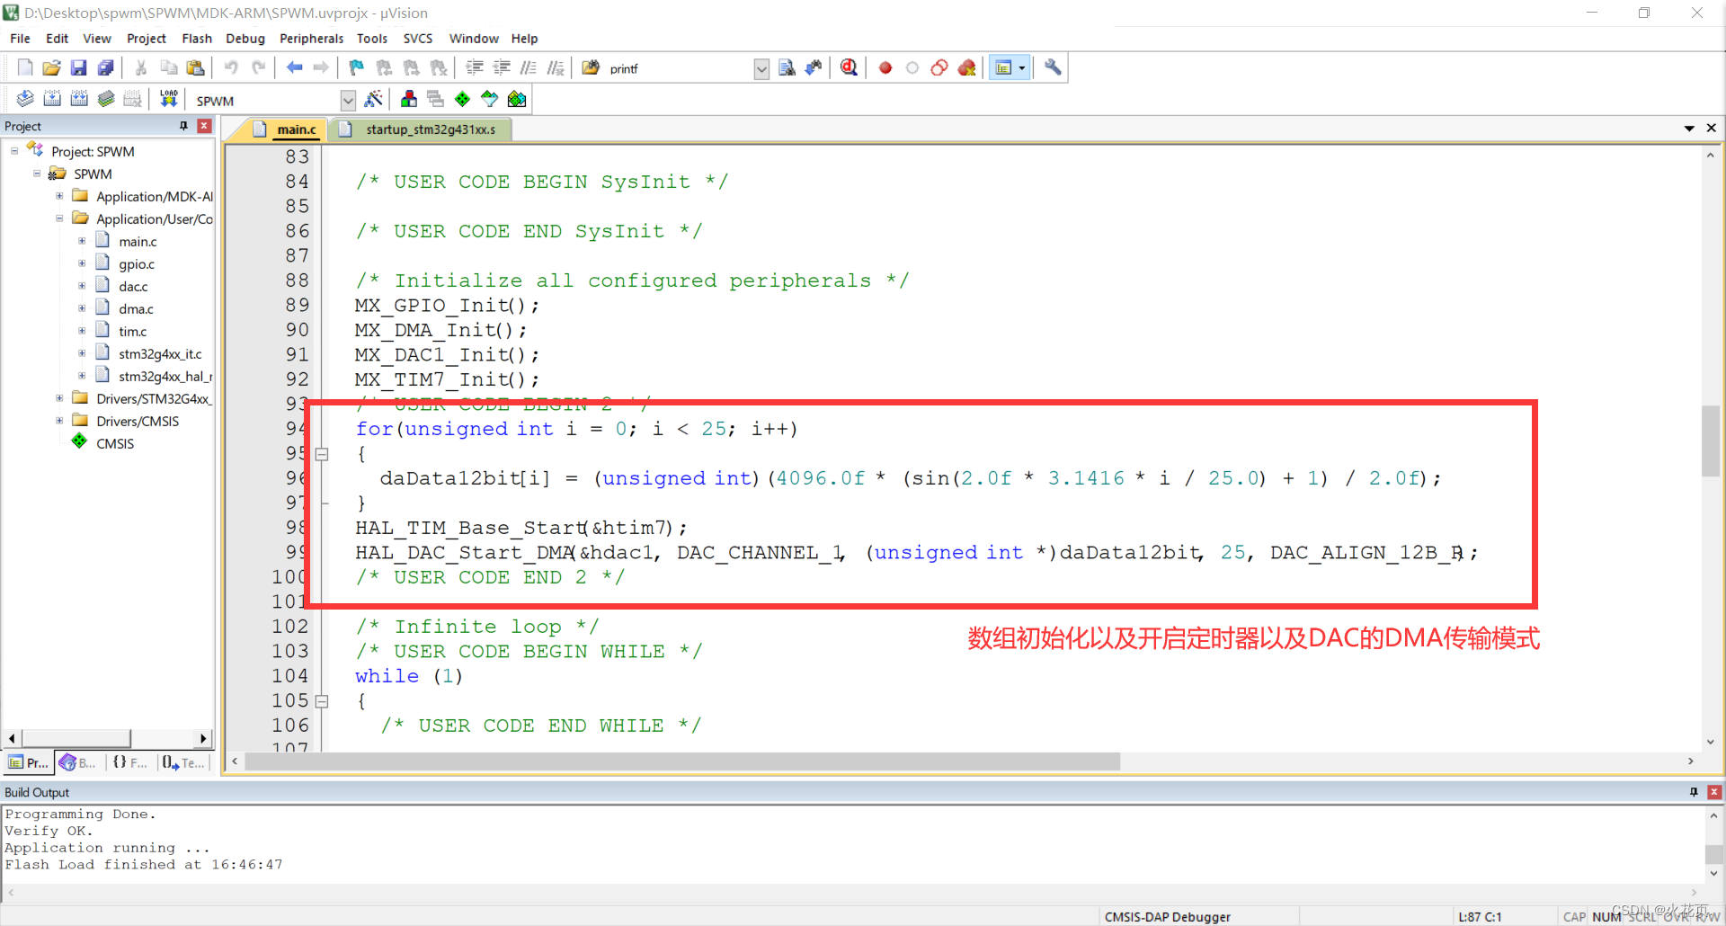Download code to flash with the LOAD icon

pyautogui.click(x=168, y=99)
